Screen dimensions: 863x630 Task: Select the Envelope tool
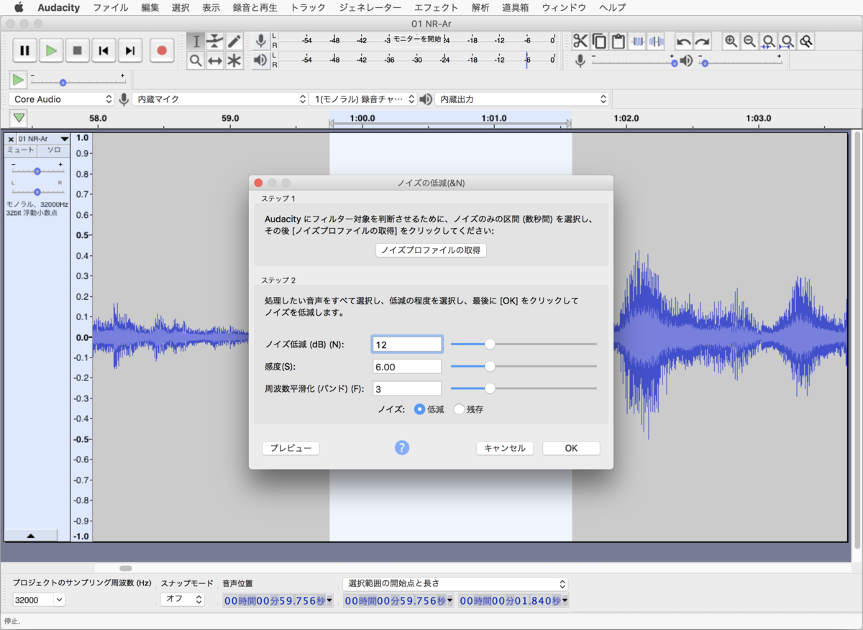(x=215, y=42)
